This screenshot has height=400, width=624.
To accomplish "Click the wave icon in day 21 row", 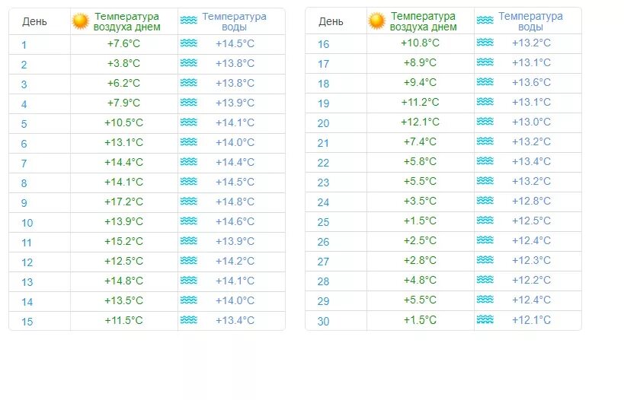I will (x=485, y=141).
